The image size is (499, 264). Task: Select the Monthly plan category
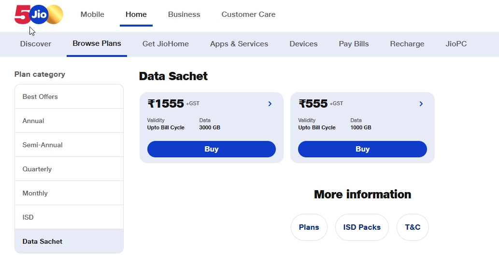click(x=69, y=193)
